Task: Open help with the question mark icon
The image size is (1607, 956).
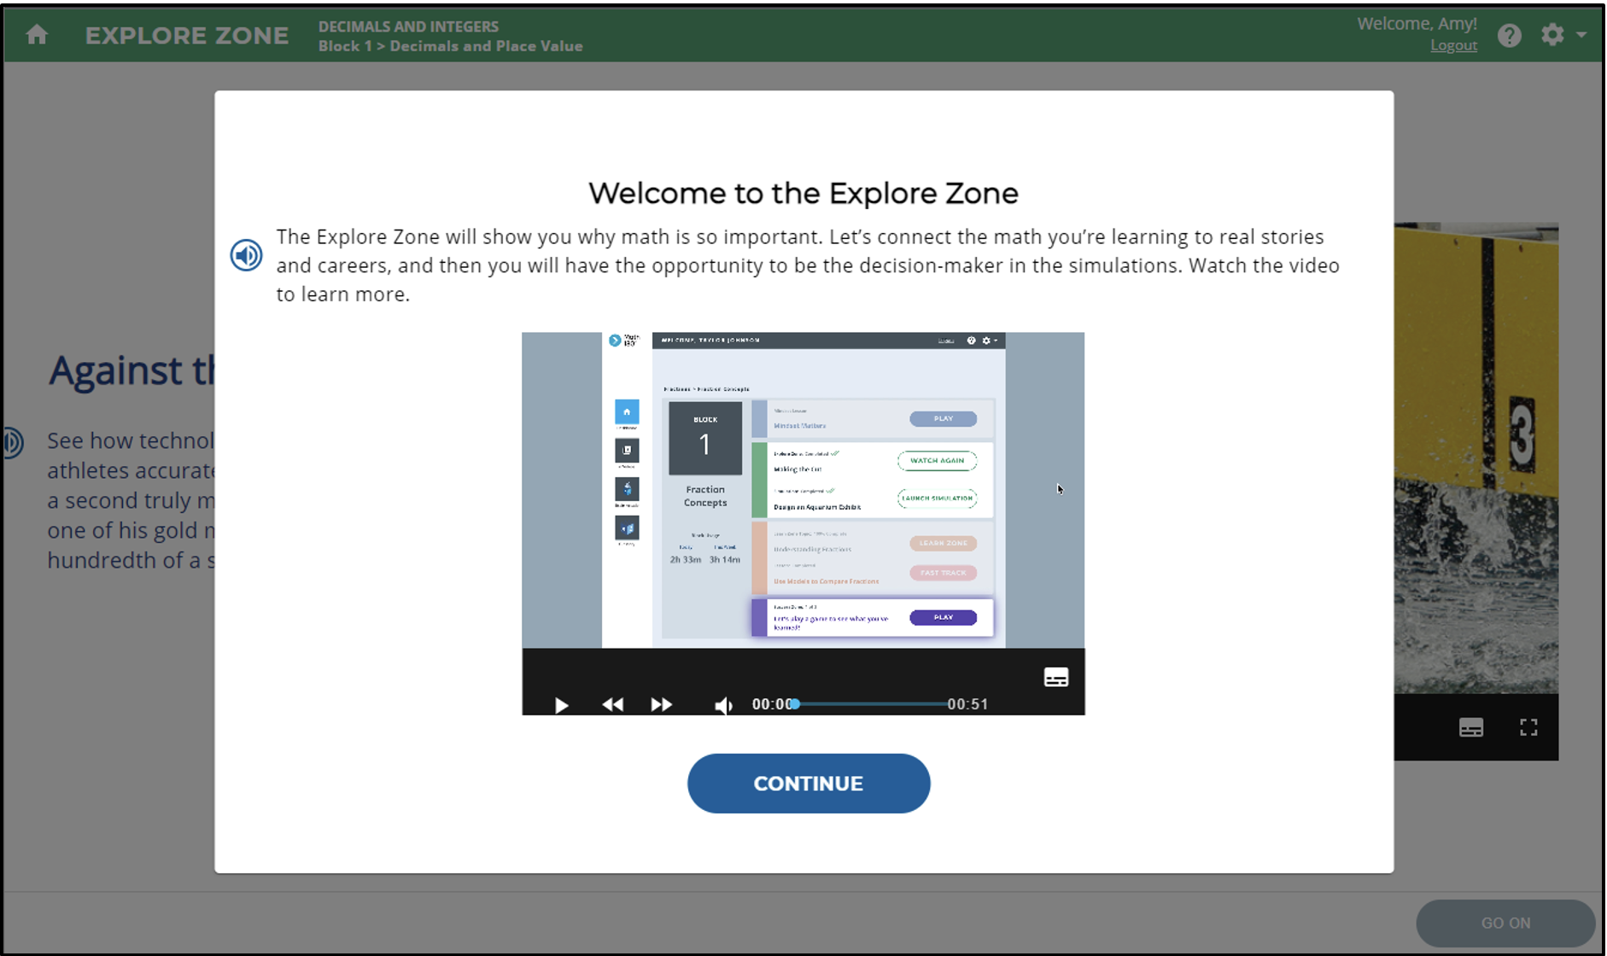Action: point(1509,35)
